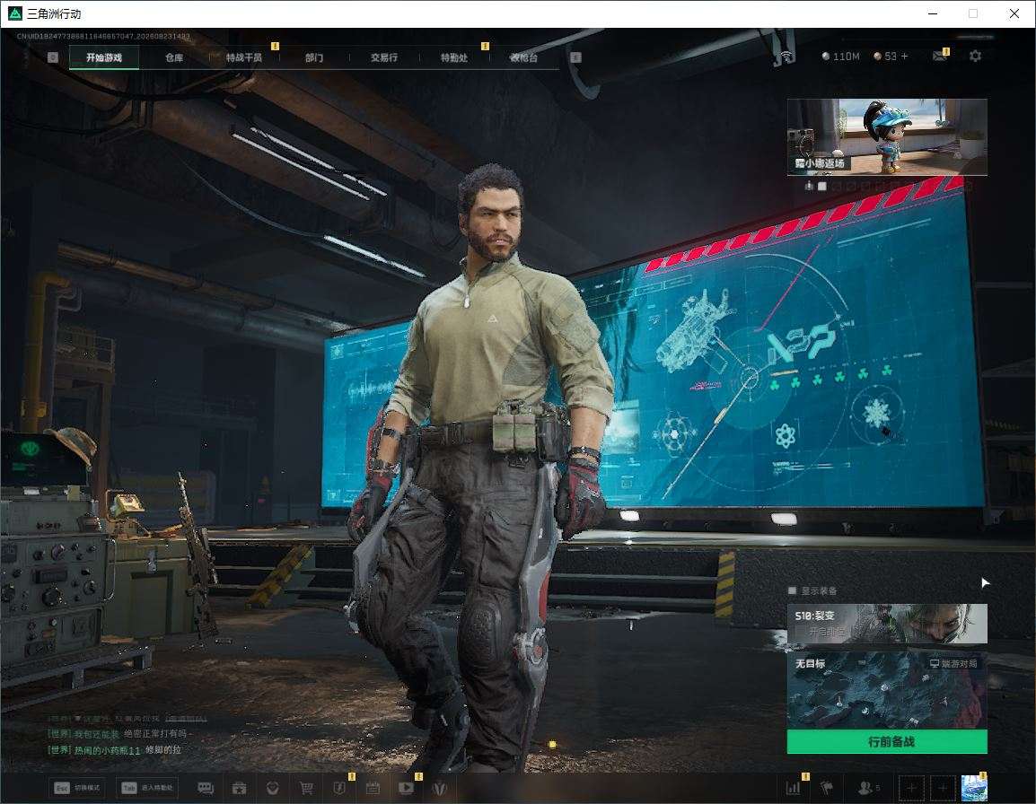Open the calendar events icon
The image size is (1036, 804).
373,788
